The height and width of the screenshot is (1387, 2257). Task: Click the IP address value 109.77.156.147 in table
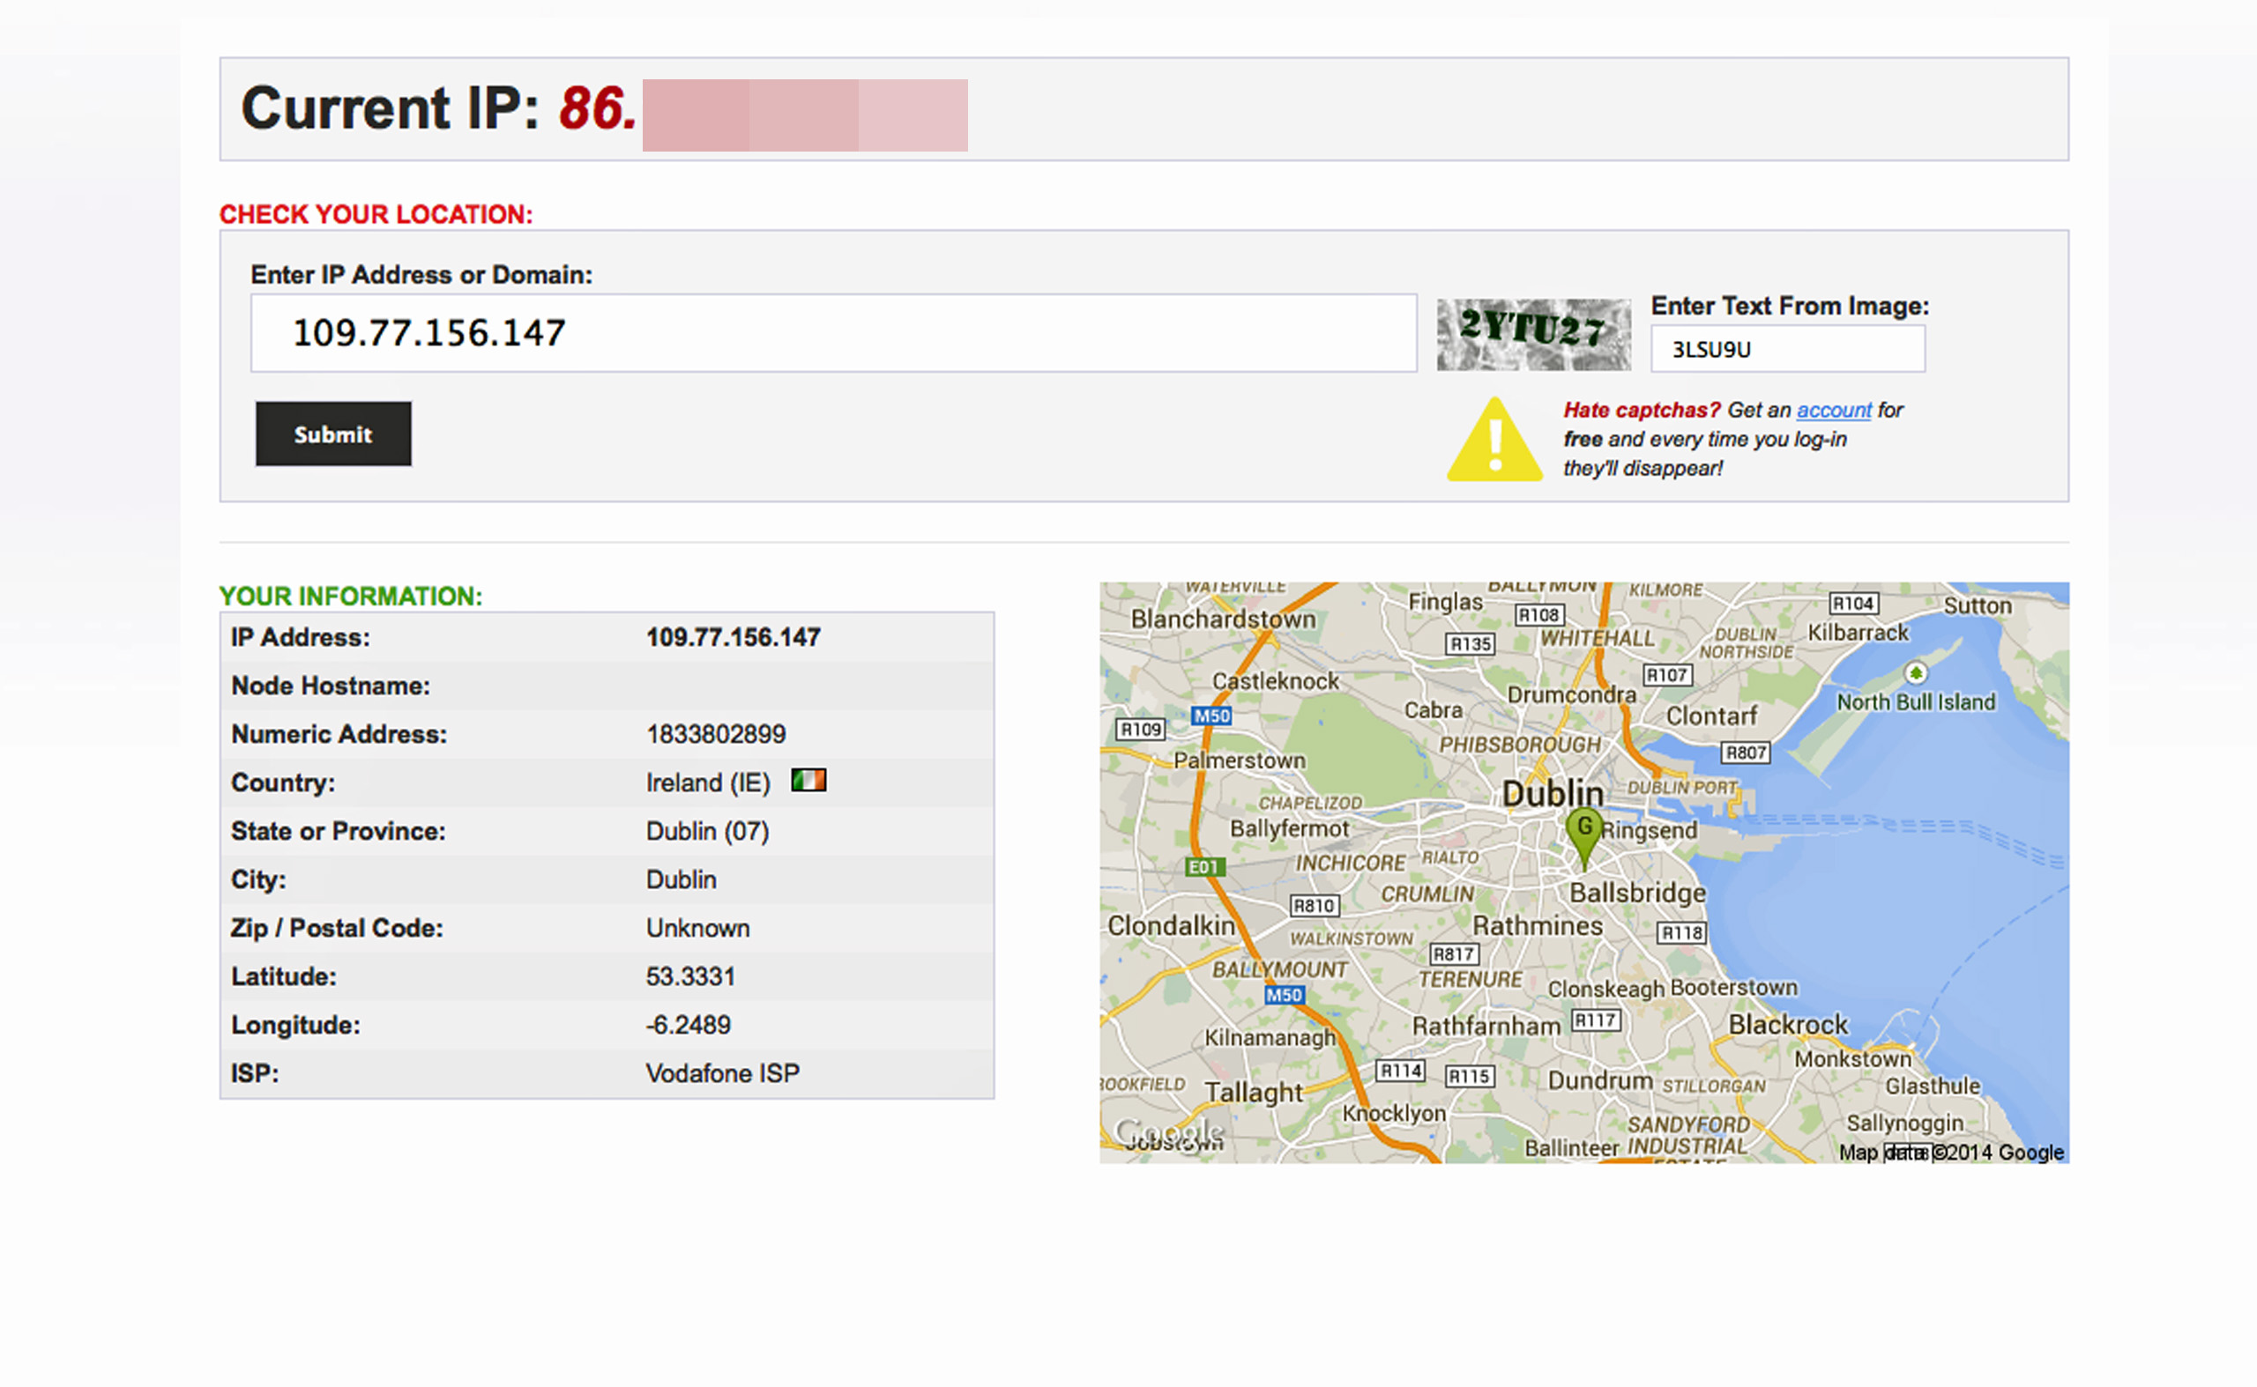pyautogui.click(x=733, y=637)
